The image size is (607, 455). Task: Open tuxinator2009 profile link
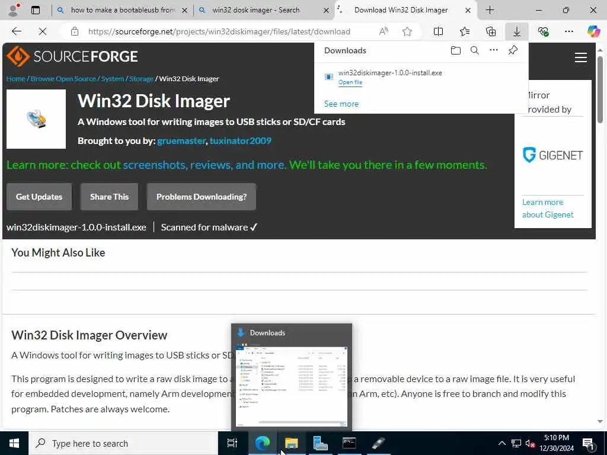click(x=241, y=141)
